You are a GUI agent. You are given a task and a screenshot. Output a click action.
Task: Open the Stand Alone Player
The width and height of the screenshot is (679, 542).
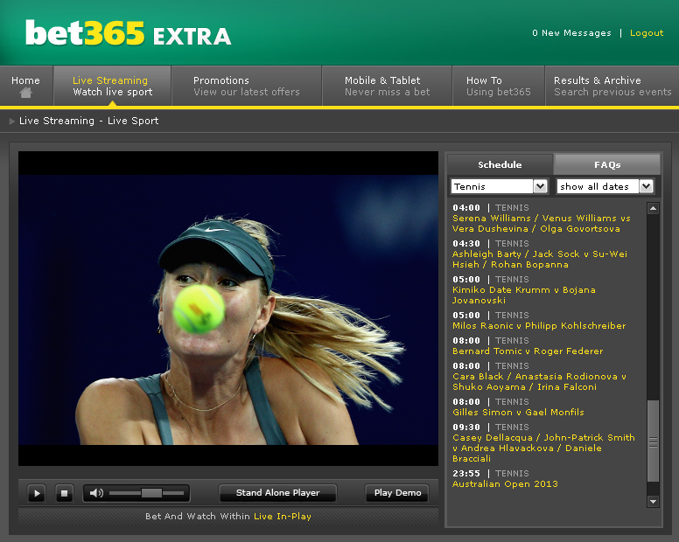(277, 493)
